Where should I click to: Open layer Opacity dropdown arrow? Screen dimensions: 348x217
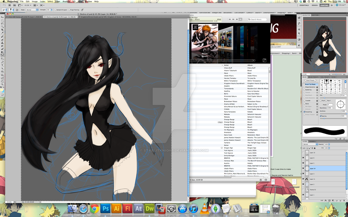329,144
